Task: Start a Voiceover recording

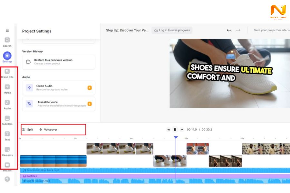Action: point(48,130)
